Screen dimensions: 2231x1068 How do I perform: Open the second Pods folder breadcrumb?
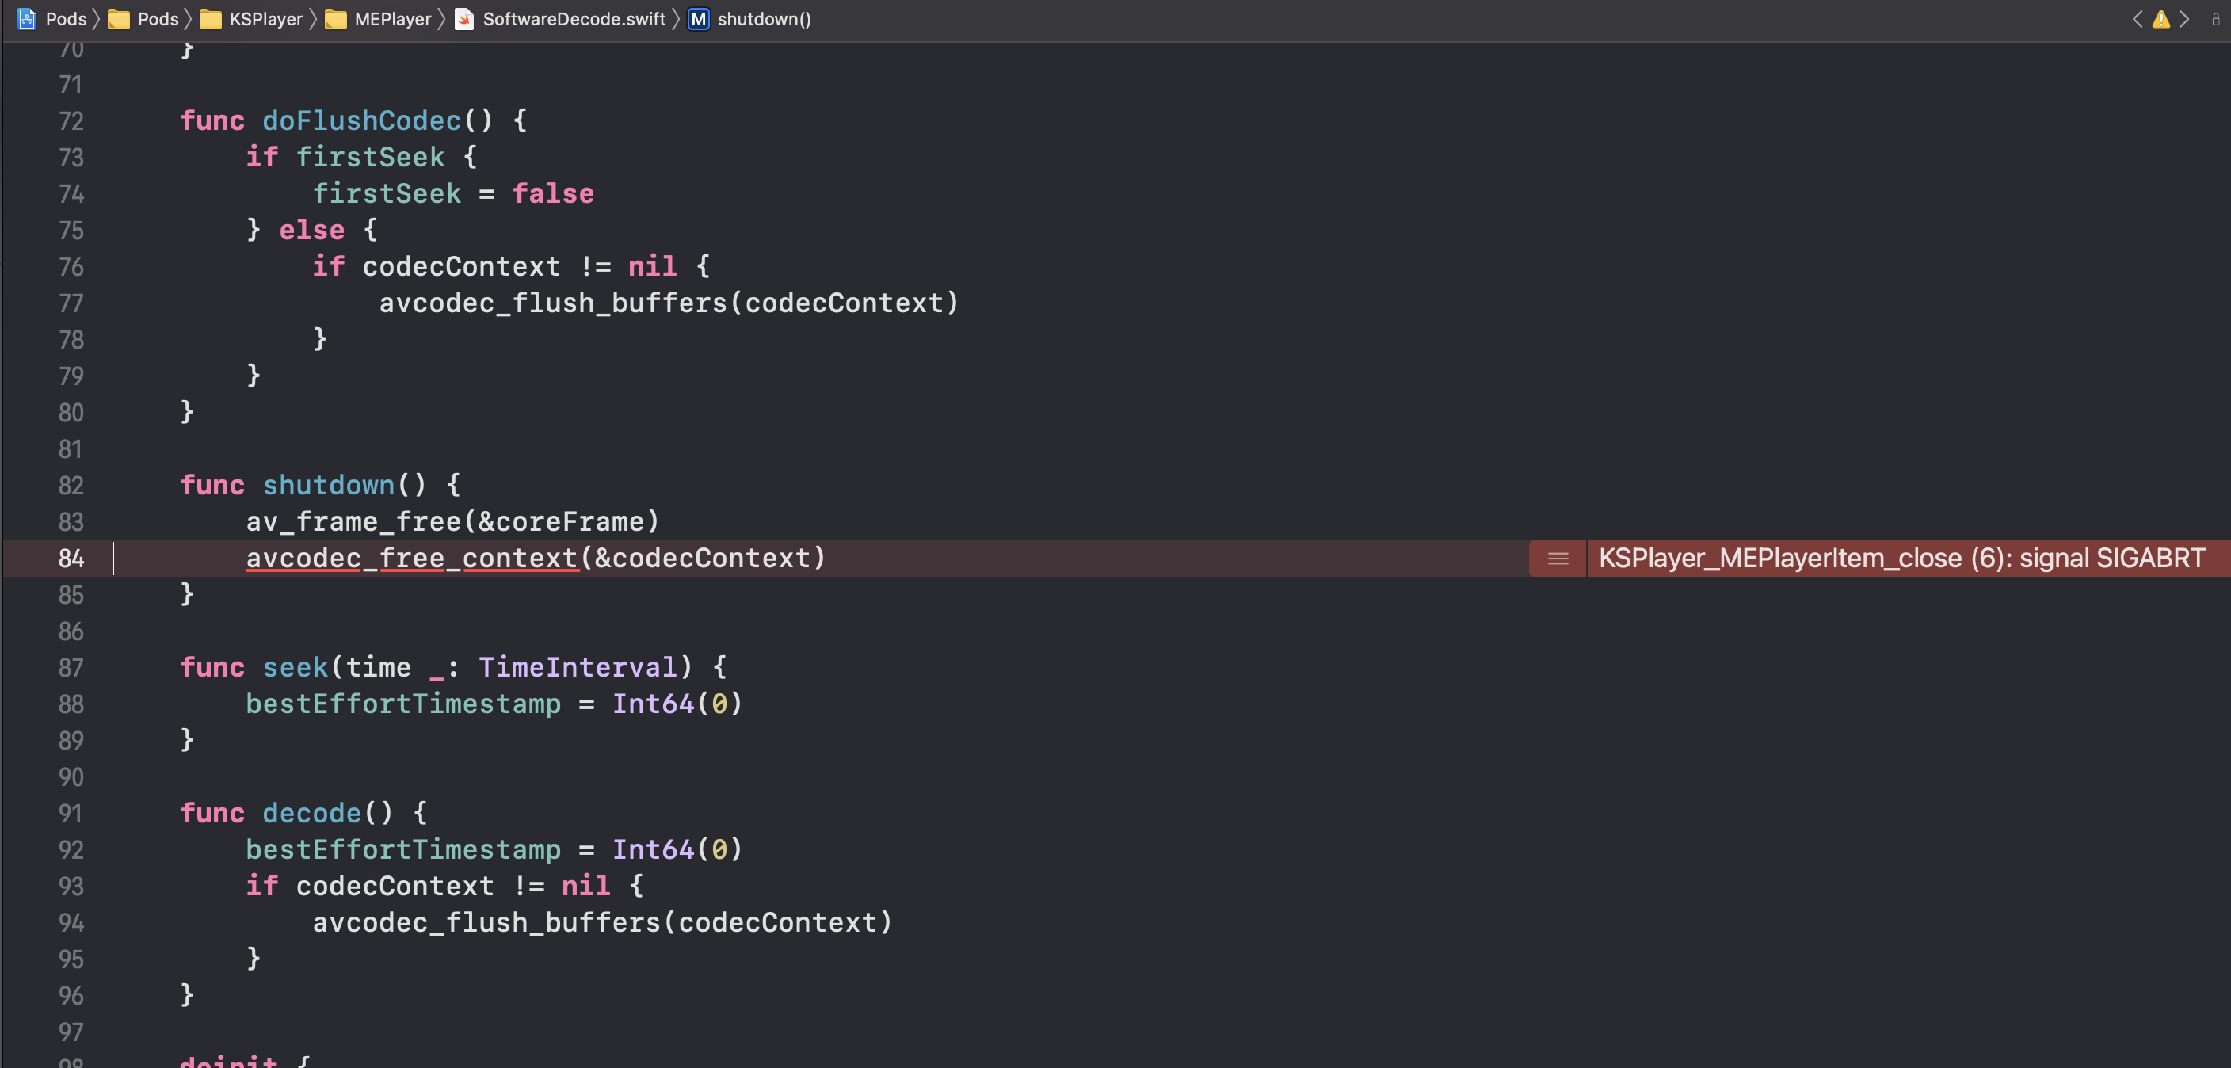tap(158, 19)
